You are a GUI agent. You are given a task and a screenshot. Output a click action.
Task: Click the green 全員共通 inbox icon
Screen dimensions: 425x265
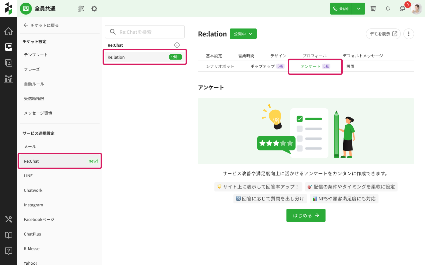click(x=26, y=9)
